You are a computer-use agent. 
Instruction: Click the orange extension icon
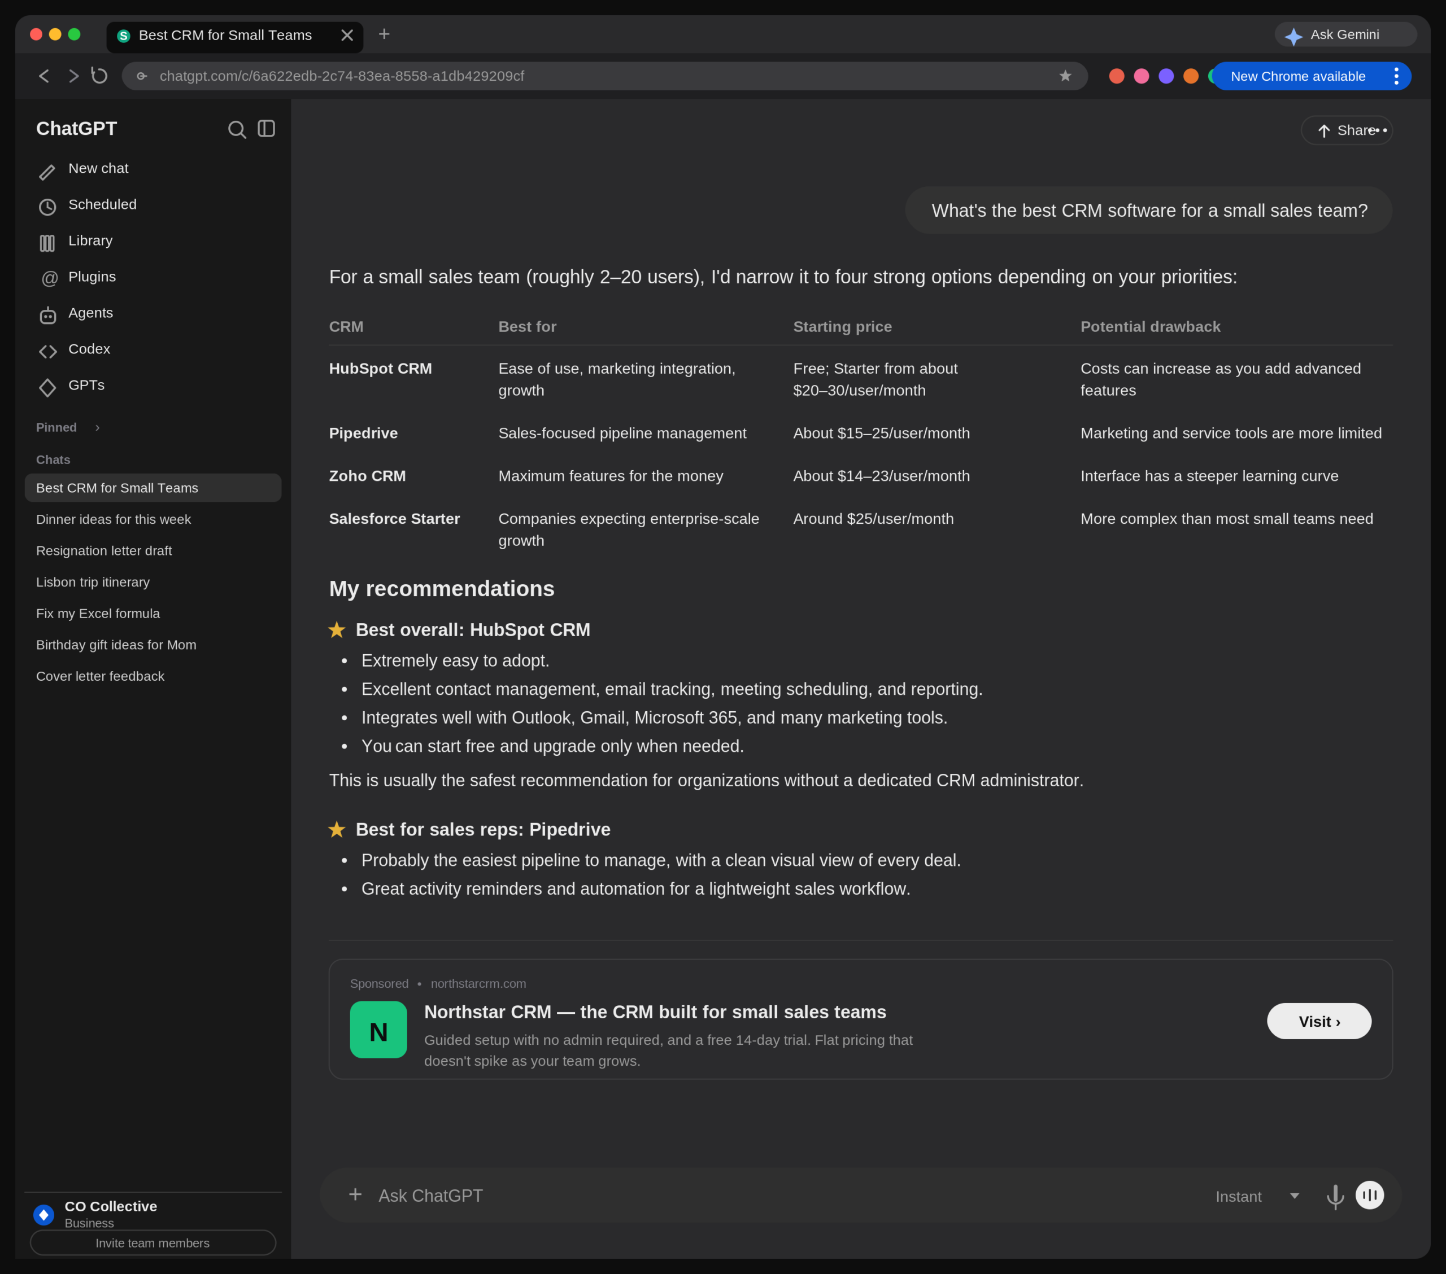coord(1191,76)
